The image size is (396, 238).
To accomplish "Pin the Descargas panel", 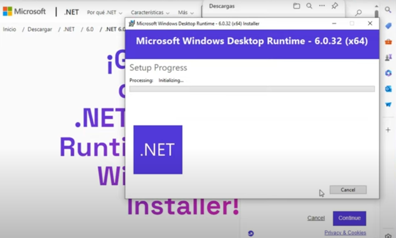I will (335, 6).
